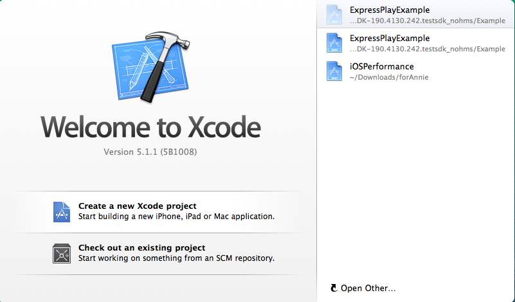This screenshot has width=515, height=302.
Task: Click the ~/Downloads/forAnnie project path
Action: coord(389,77)
